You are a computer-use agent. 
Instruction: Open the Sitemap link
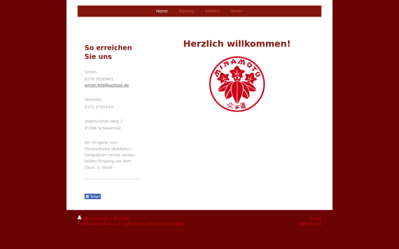121,218
